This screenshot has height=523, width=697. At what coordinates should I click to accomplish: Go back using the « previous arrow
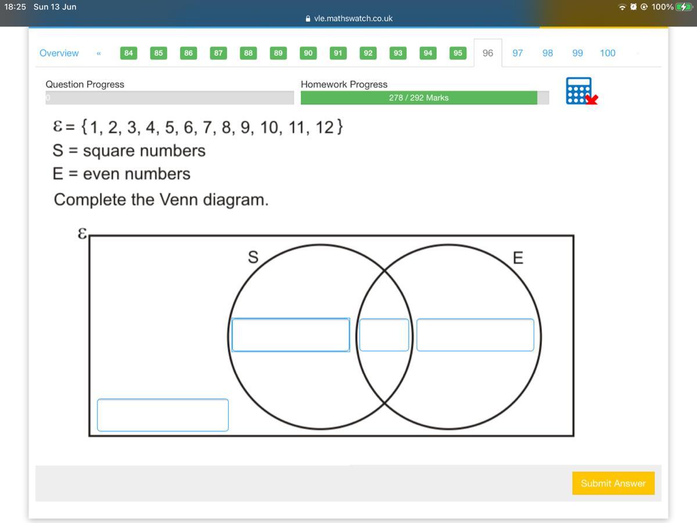[99, 53]
